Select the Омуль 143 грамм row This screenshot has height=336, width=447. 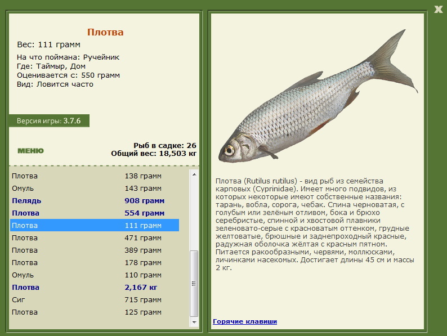95,189
